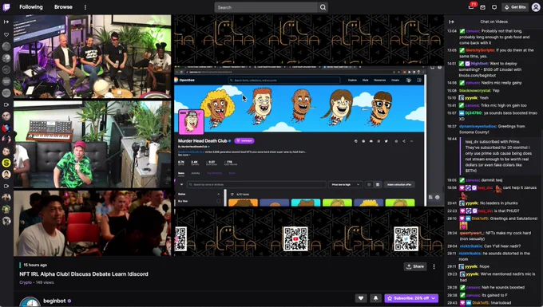Click the OpenSea logo in streamed browser
Screen dimensions: 543x307
click(x=185, y=80)
